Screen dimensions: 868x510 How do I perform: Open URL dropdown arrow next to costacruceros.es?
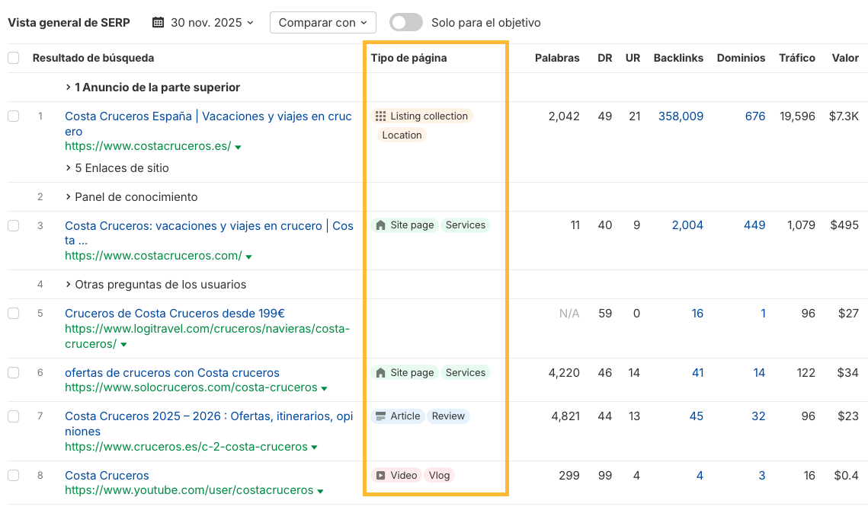pos(238,147)
